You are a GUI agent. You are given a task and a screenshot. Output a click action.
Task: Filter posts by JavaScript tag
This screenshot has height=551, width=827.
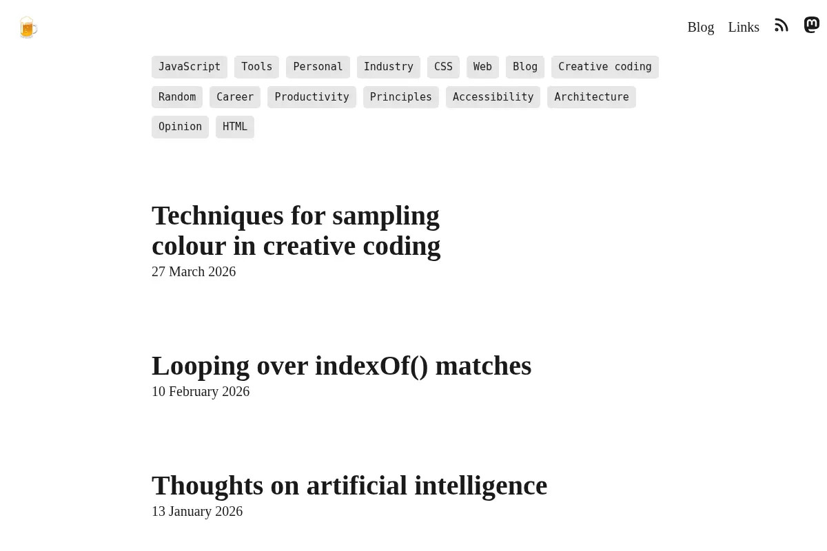point(190,67)
